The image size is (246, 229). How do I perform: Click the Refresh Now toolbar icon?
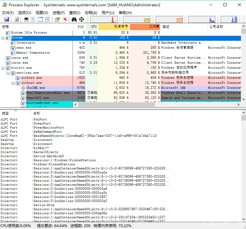click(x=17, y=19)
